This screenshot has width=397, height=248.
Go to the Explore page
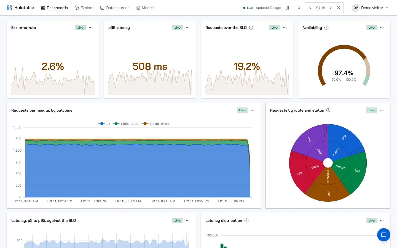[84, 8]
